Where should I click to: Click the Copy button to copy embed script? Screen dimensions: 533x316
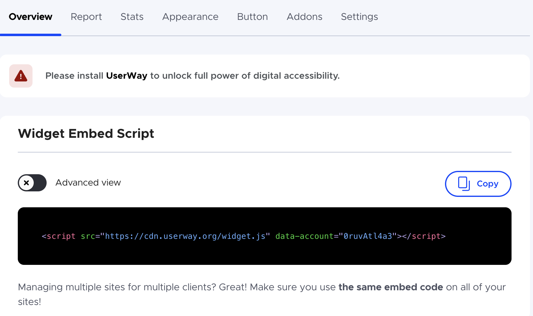(478, 184)
